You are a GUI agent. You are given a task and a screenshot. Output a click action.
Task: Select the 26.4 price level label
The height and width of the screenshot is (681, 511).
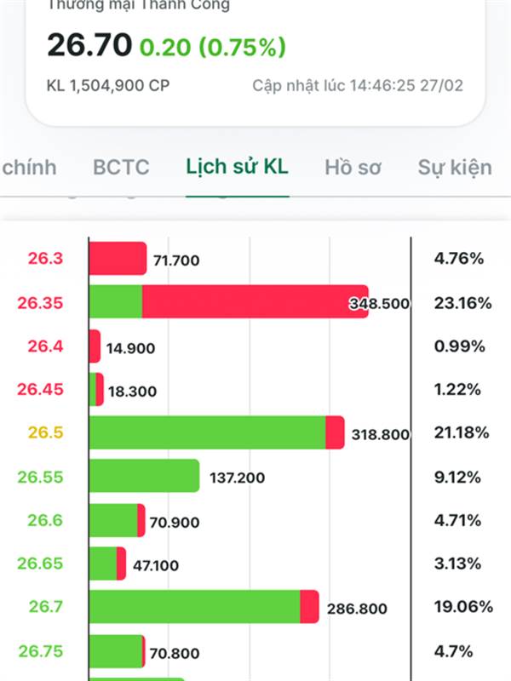click(46, 346)
